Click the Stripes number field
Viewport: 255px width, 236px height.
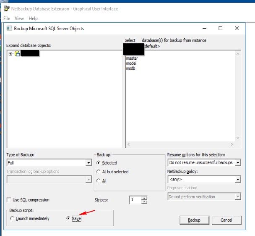[x=135, y=200]
